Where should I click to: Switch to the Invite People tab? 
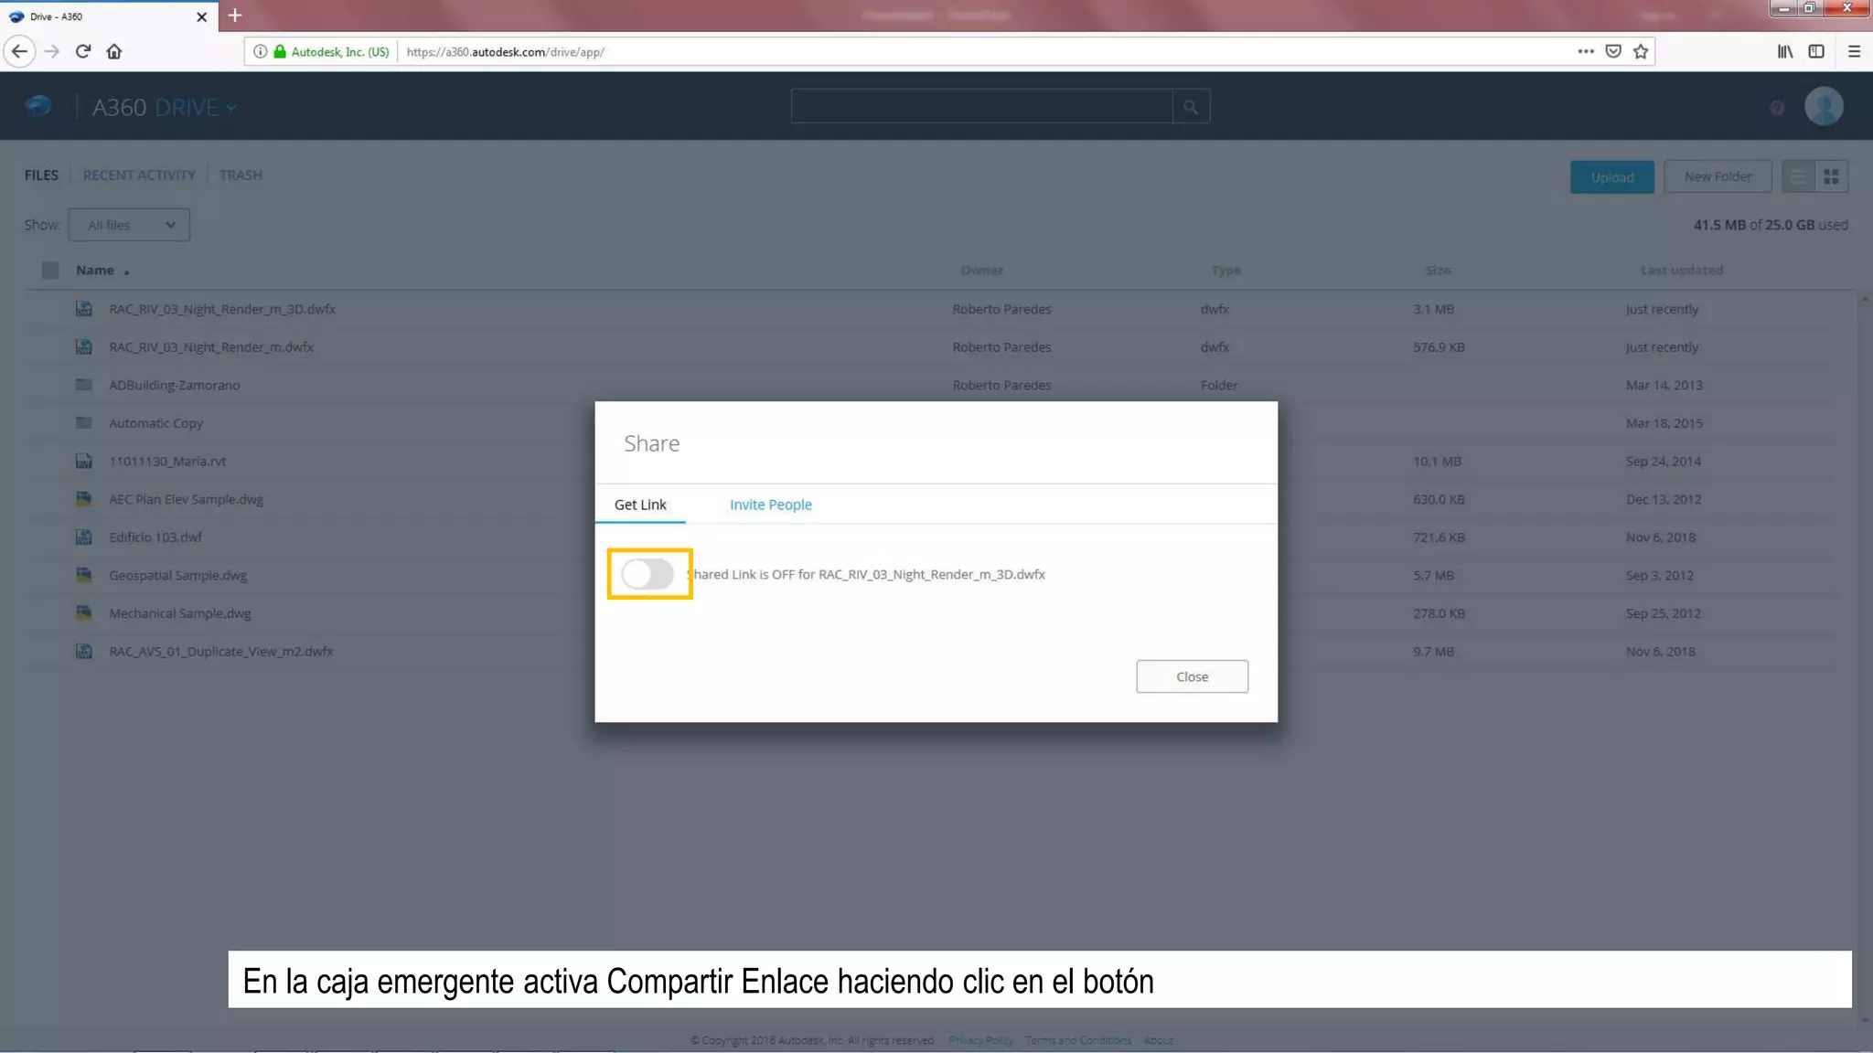pos(770,505)
